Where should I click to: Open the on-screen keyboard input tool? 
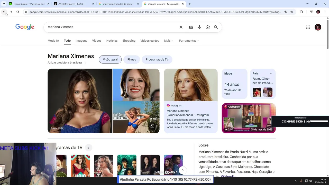[191, 27]
